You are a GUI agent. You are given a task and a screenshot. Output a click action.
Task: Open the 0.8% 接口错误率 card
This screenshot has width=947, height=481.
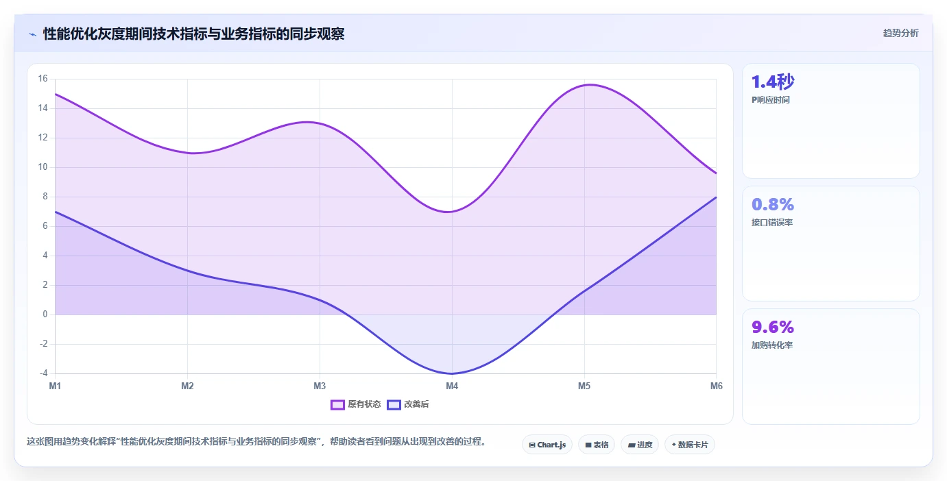(831, 243)
